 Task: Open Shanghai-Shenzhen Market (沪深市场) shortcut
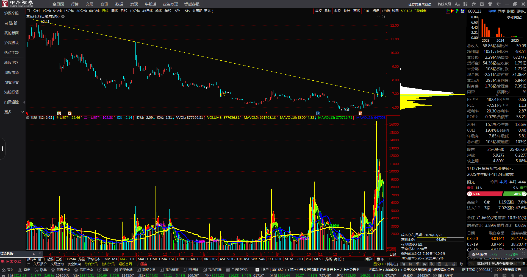(x=123, y=270)
